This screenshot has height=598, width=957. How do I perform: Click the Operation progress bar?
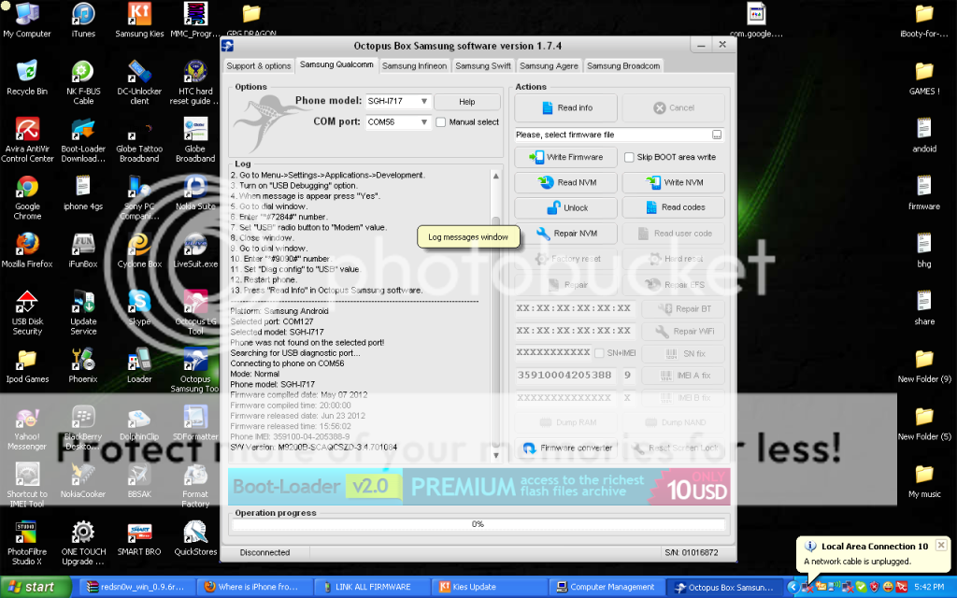(478, 524)
